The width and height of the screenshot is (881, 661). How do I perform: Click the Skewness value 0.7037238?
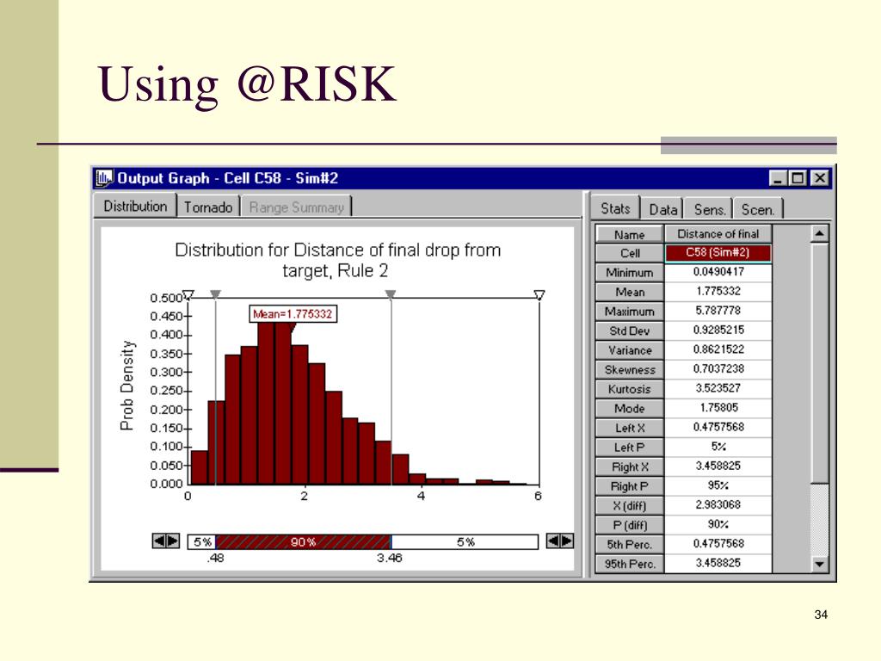(718, 368)
